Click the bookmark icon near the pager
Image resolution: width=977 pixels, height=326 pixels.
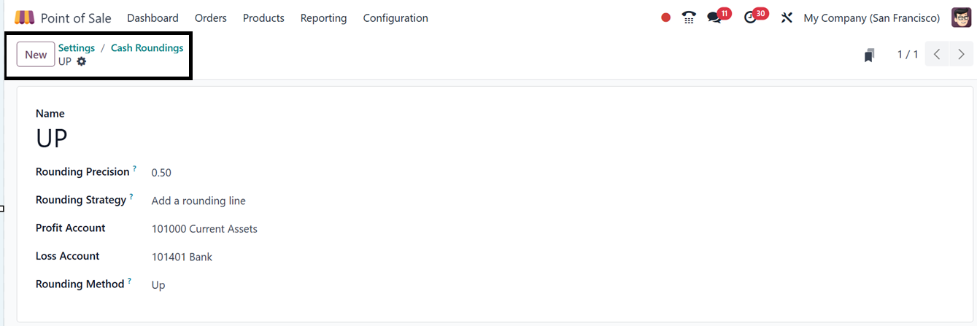click(869, 55)
